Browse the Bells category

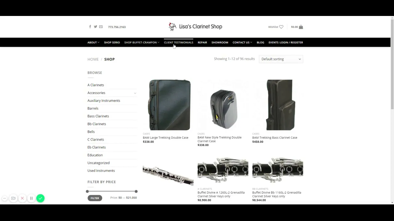[x=91, y=132]
